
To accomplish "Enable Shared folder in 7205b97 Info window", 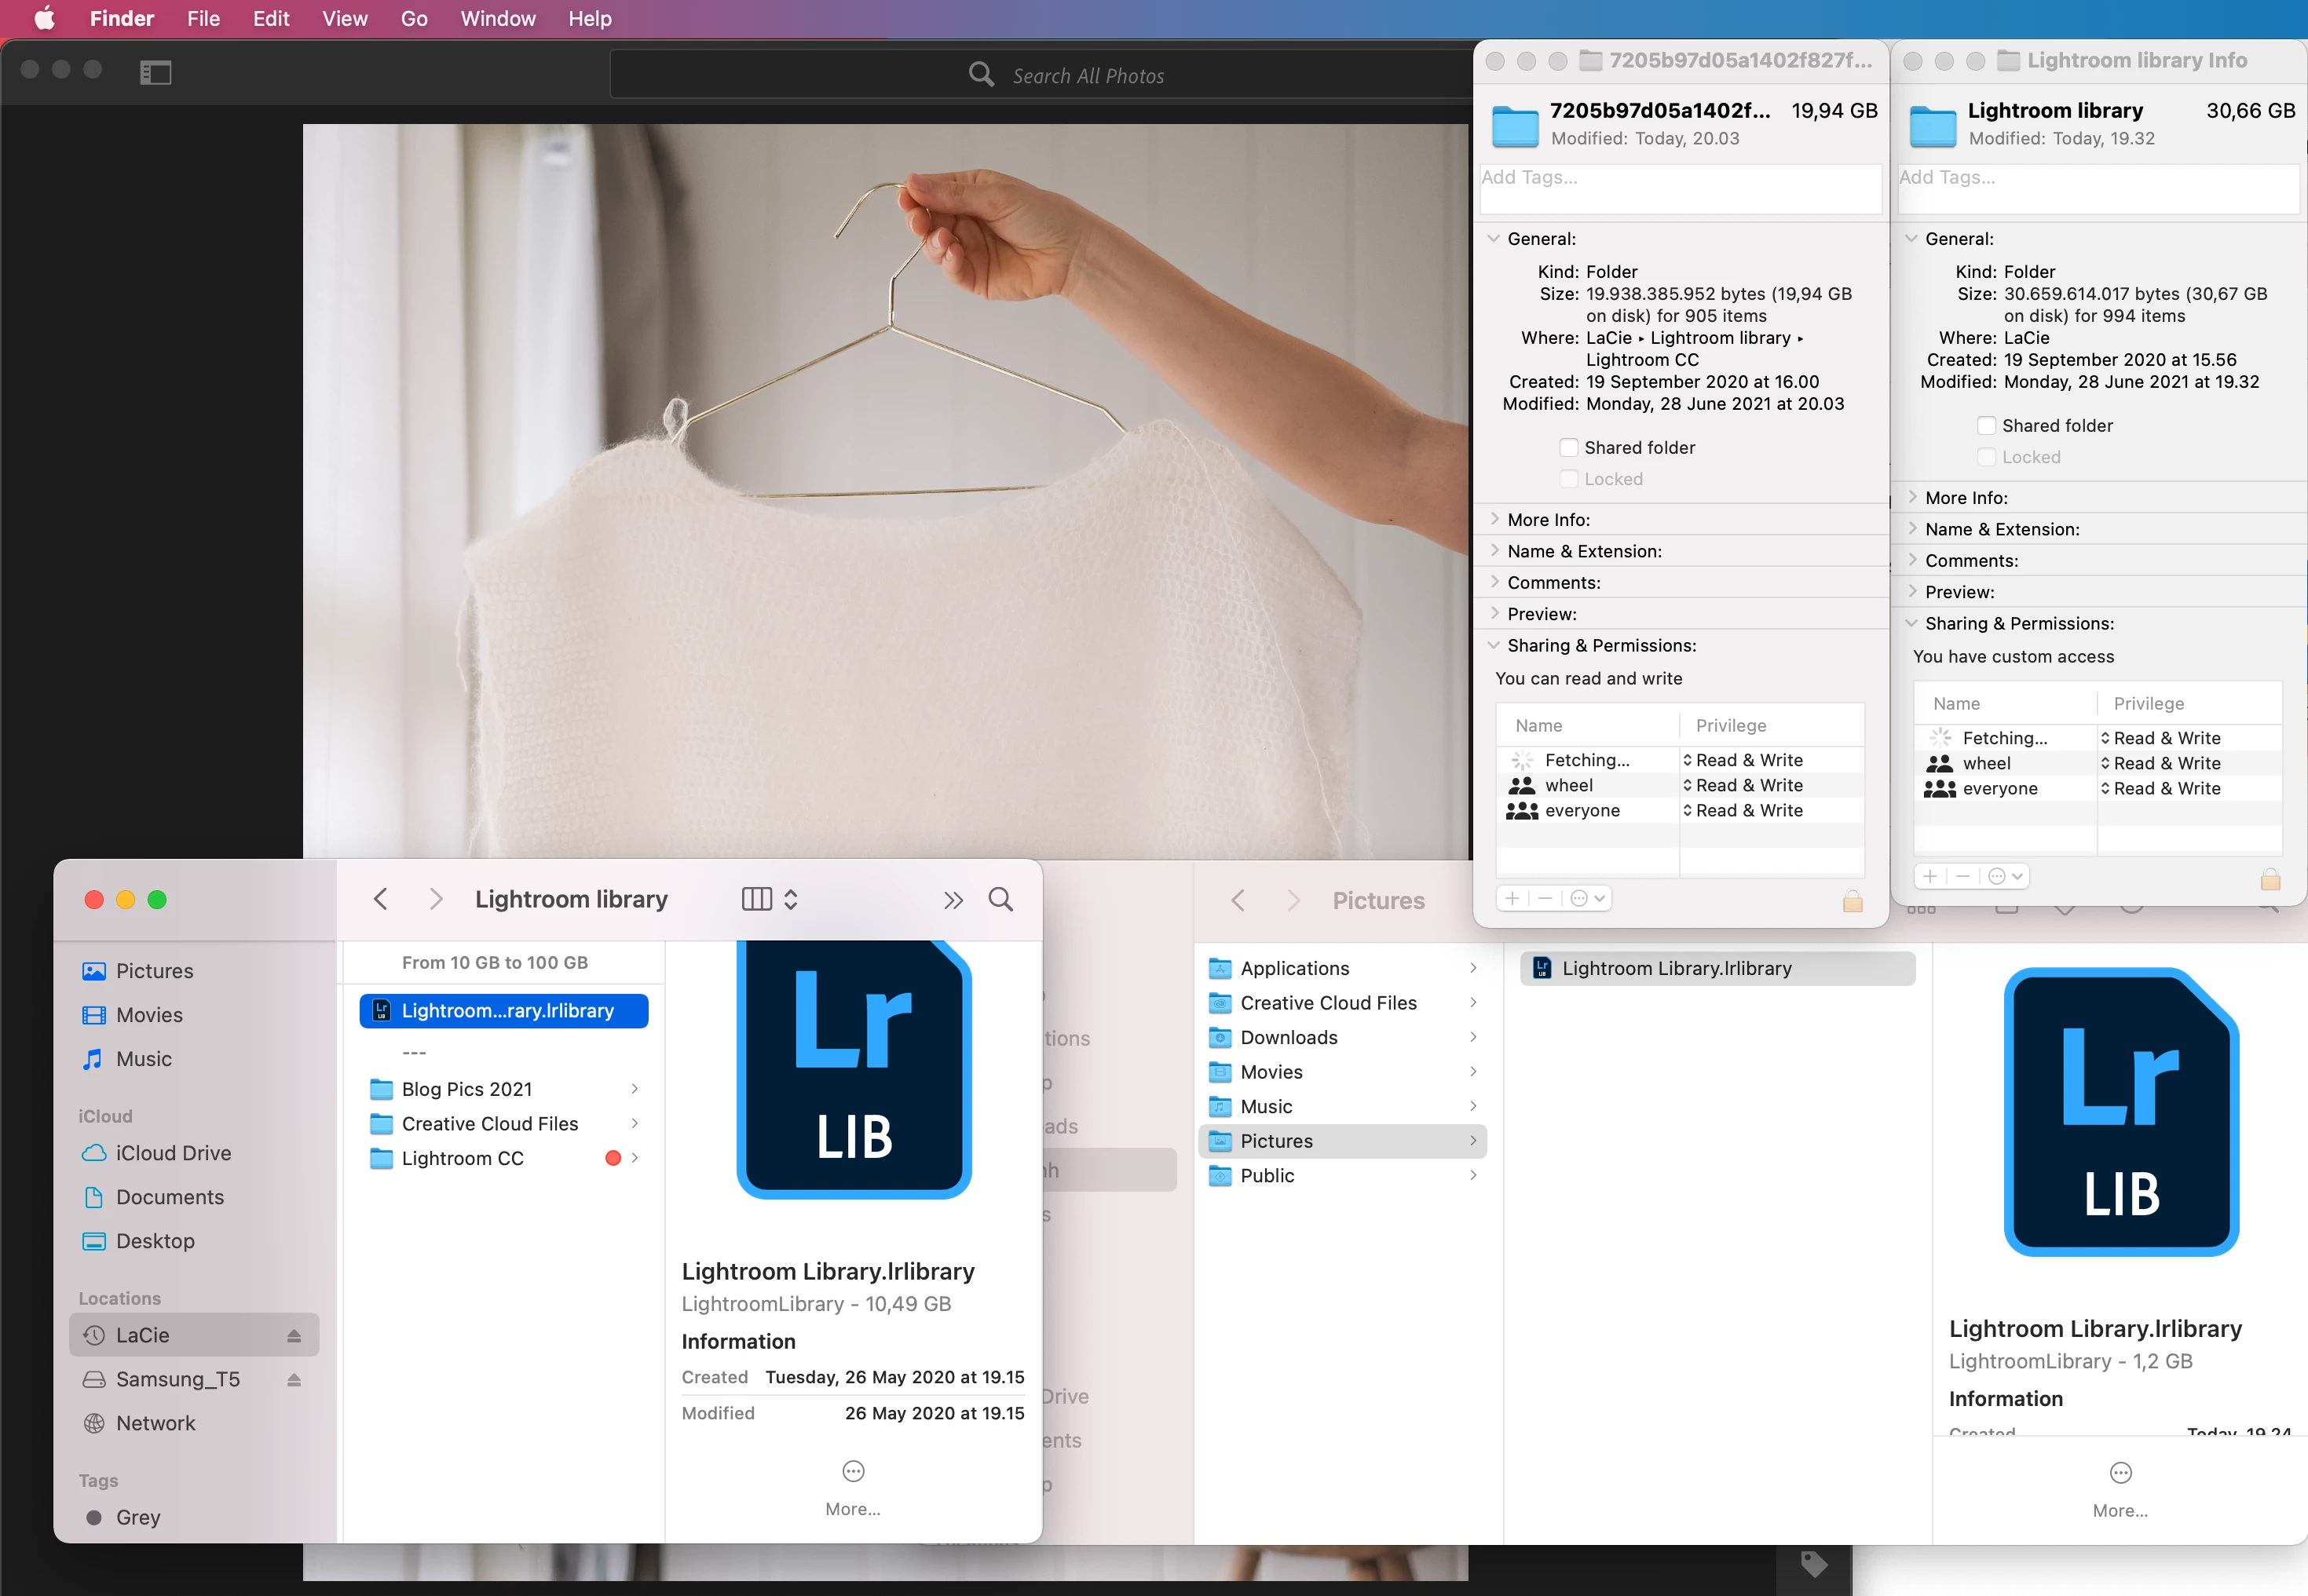I will point(1569,448).
